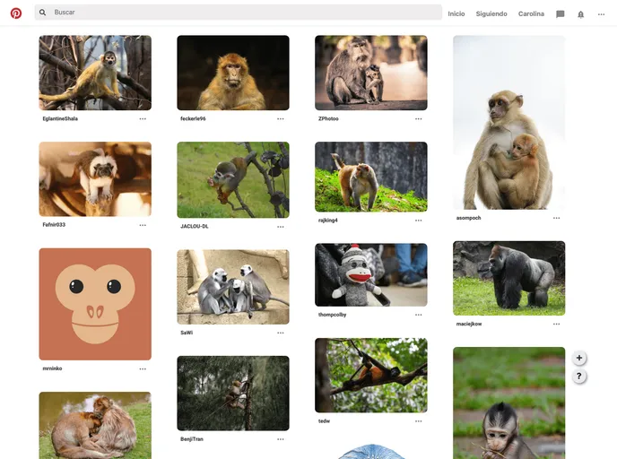Viewport: 617px width, 459px height.
Task: Open options for the Fafnir033 pin
Action: click(x=143, y=225)
